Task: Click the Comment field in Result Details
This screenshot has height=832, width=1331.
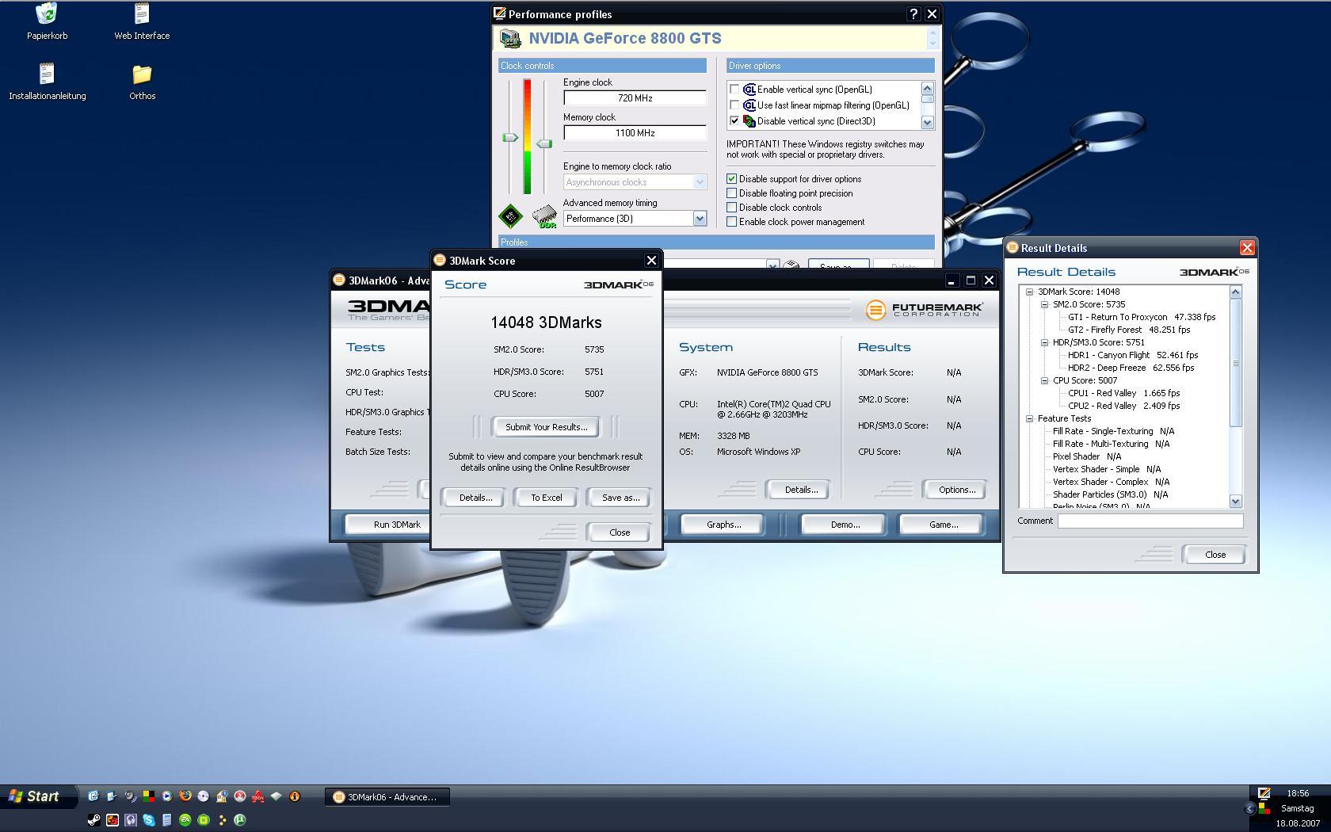Action: 1150,521
